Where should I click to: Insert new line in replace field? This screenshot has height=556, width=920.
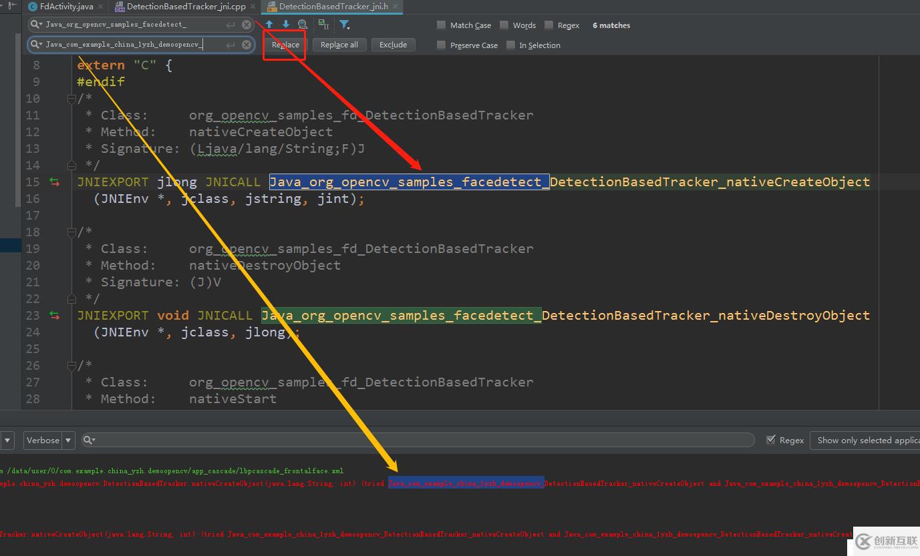coord(231,45)
